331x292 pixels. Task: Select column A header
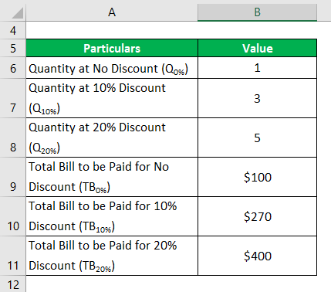(112, 12)
